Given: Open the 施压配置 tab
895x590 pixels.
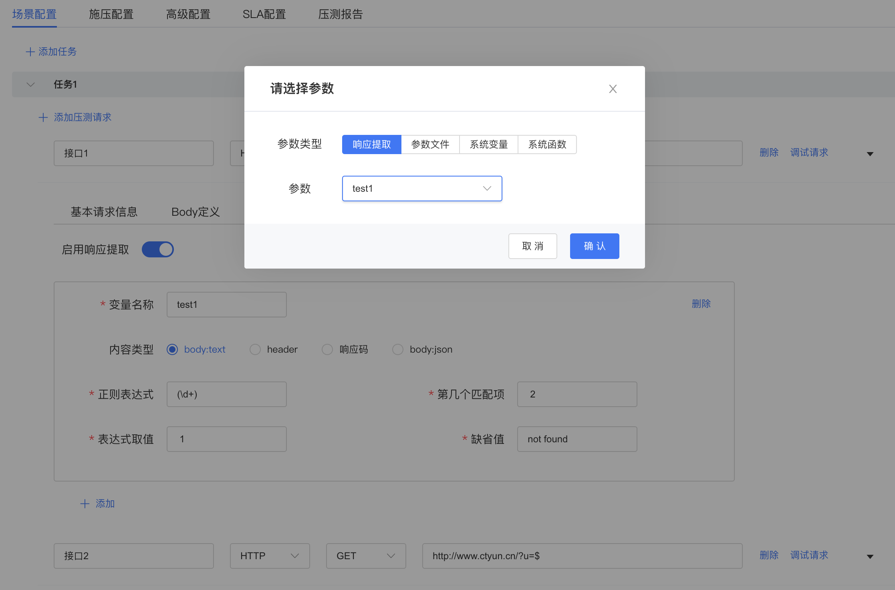Looking at the screenshot, I should (111, 14).
